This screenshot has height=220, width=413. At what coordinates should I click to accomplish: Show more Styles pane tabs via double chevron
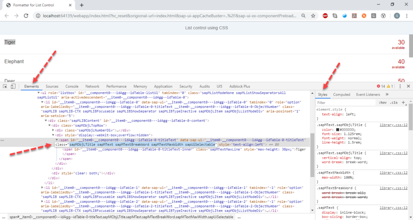tap(387, 94)
